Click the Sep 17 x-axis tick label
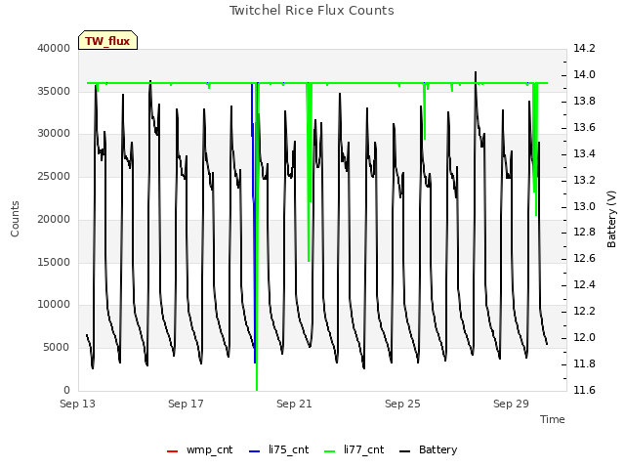The width and height of the screenshot is (625, 469). pyautogui.click(x=186, y=404)
